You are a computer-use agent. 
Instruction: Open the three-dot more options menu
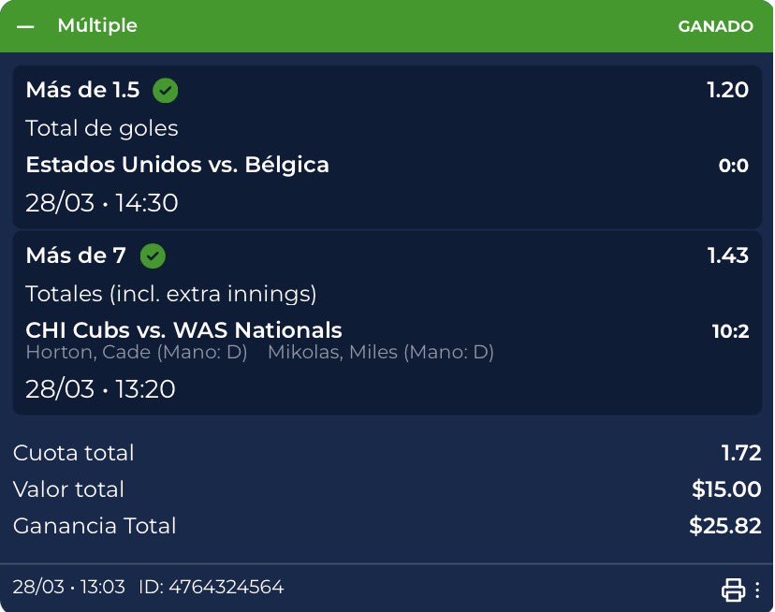pos(757,590)
